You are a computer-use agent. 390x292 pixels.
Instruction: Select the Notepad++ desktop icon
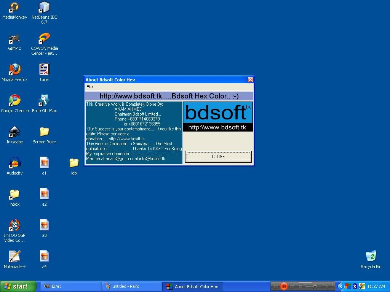pyautogui.click(x=14, y=257)
